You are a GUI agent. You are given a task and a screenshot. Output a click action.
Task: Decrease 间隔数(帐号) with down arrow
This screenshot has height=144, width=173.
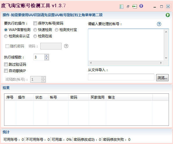coord(43,81)
